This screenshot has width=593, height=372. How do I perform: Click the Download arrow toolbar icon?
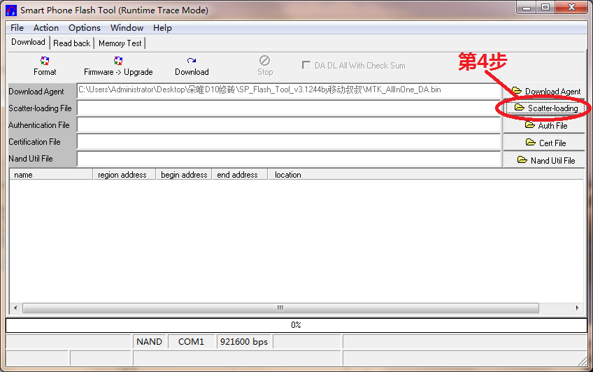click(x=192, y=61)
